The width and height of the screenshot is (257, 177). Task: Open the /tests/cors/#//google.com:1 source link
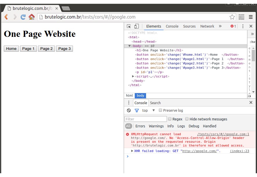point(223,134)
